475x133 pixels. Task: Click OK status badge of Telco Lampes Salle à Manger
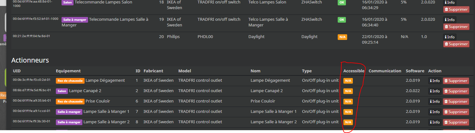341,19
